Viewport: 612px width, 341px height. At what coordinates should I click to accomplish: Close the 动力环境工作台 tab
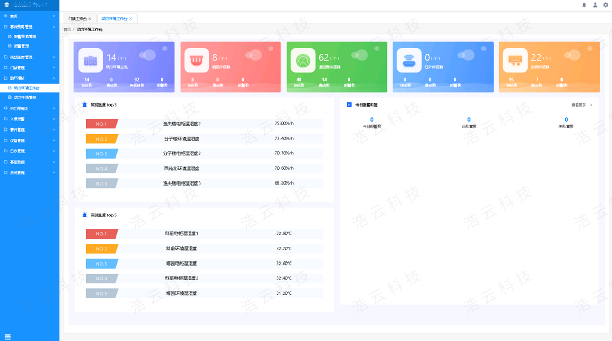[131, 19]
